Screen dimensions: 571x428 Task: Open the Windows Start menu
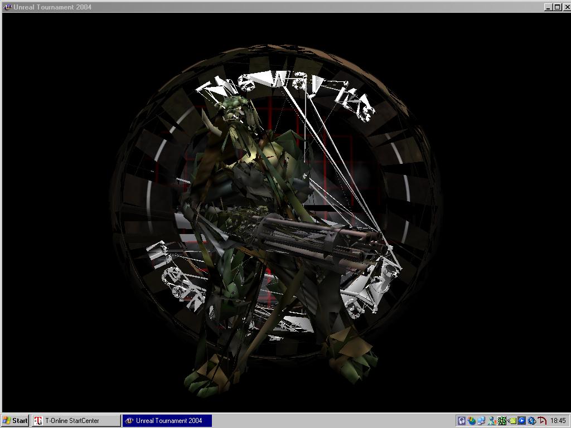coord(15,421)
